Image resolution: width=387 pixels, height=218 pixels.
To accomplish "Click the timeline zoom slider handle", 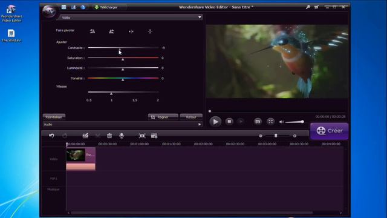I will pos(276,136).
